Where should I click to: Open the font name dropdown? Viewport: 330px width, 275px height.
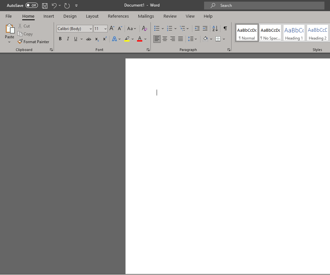[91, 29]
